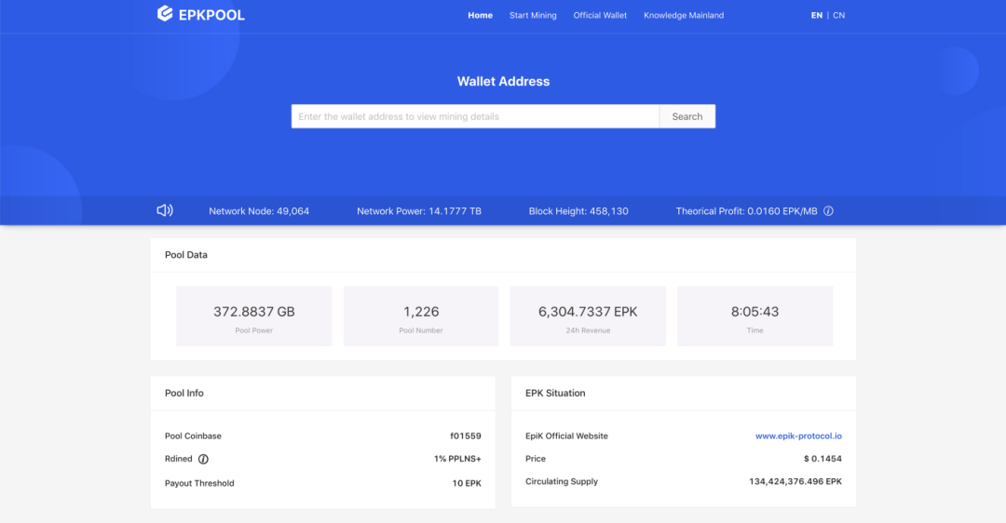The height and width of the screenshot is (523, 1006).
Task: Click Network Power: 14.1777 TB text
Action: click(x=419, y=211)
